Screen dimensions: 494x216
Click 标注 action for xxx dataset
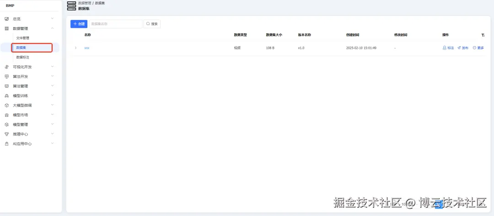(448, 48)
